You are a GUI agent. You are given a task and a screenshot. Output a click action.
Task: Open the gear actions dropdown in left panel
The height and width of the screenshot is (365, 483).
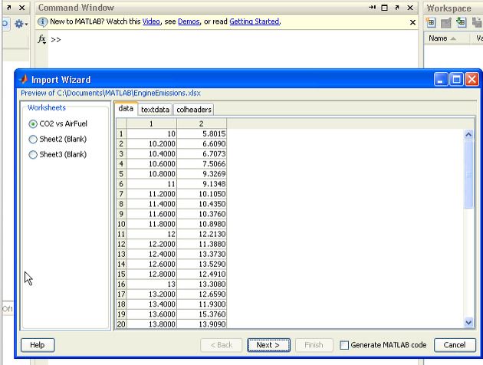21,24
